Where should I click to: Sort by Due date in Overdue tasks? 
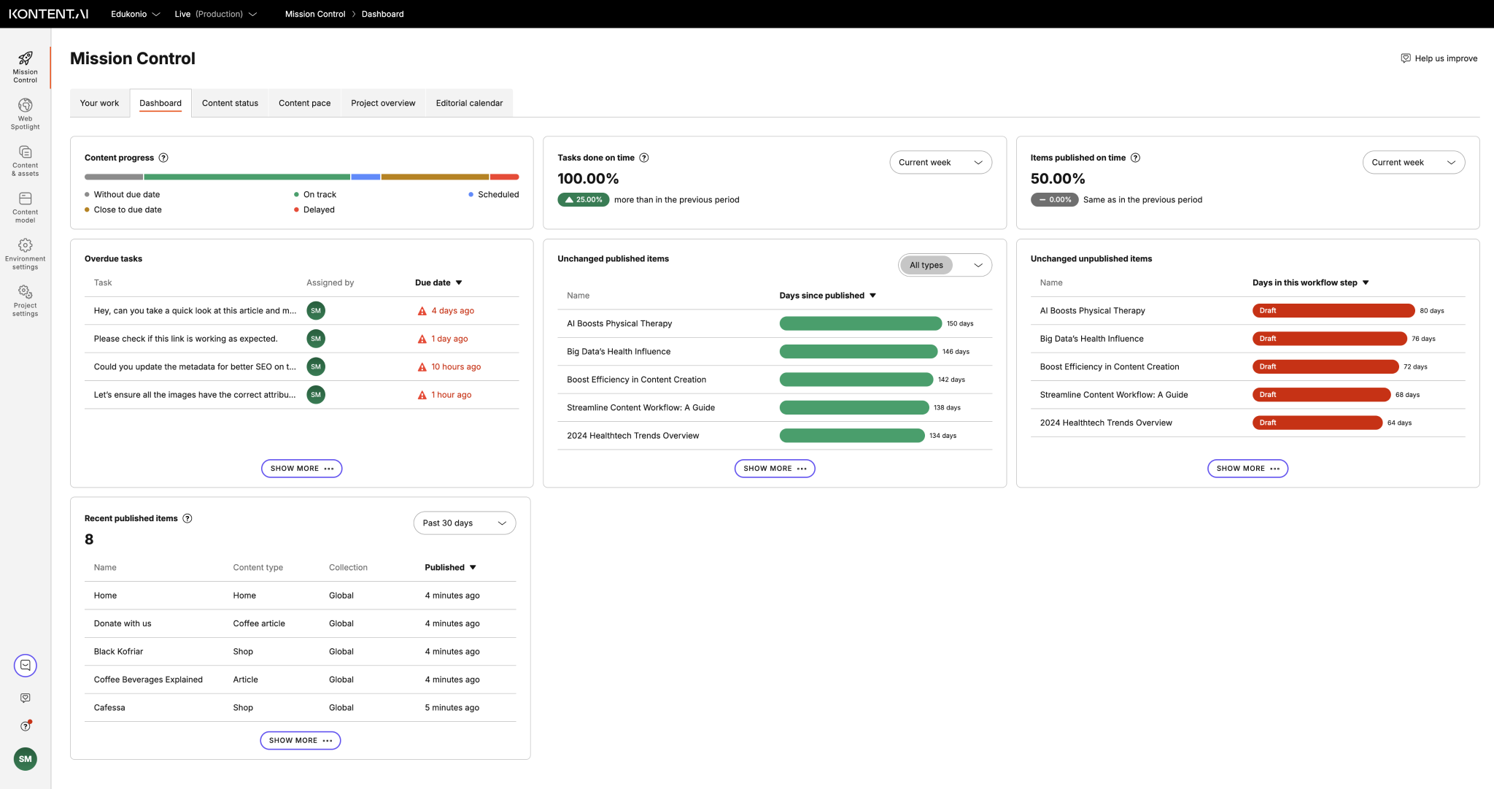point(437,282)
